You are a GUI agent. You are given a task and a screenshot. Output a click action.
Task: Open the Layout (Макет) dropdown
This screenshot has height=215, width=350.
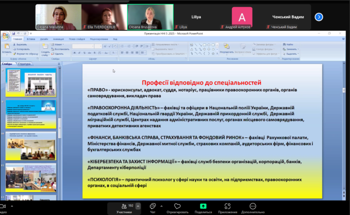(x=58, y=44)
